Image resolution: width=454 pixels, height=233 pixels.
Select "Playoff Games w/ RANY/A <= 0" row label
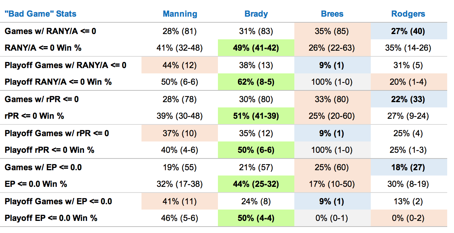(x=66, y=65)
